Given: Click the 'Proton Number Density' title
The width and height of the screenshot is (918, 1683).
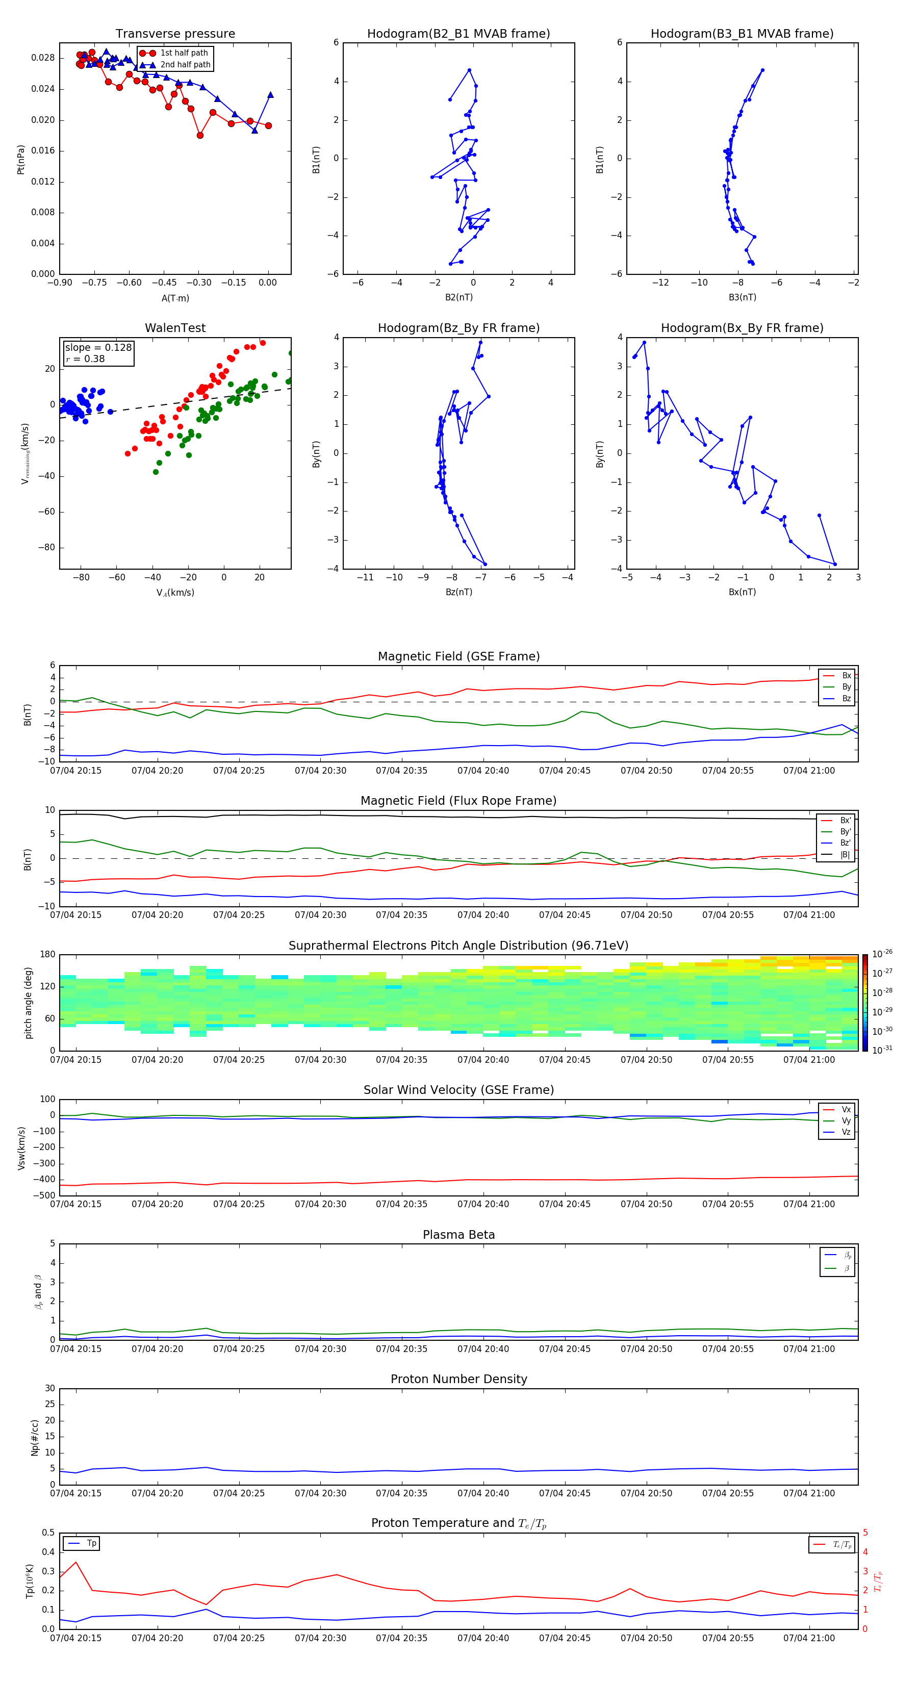Looking at the screenshot, I should tap(458, 1379).
